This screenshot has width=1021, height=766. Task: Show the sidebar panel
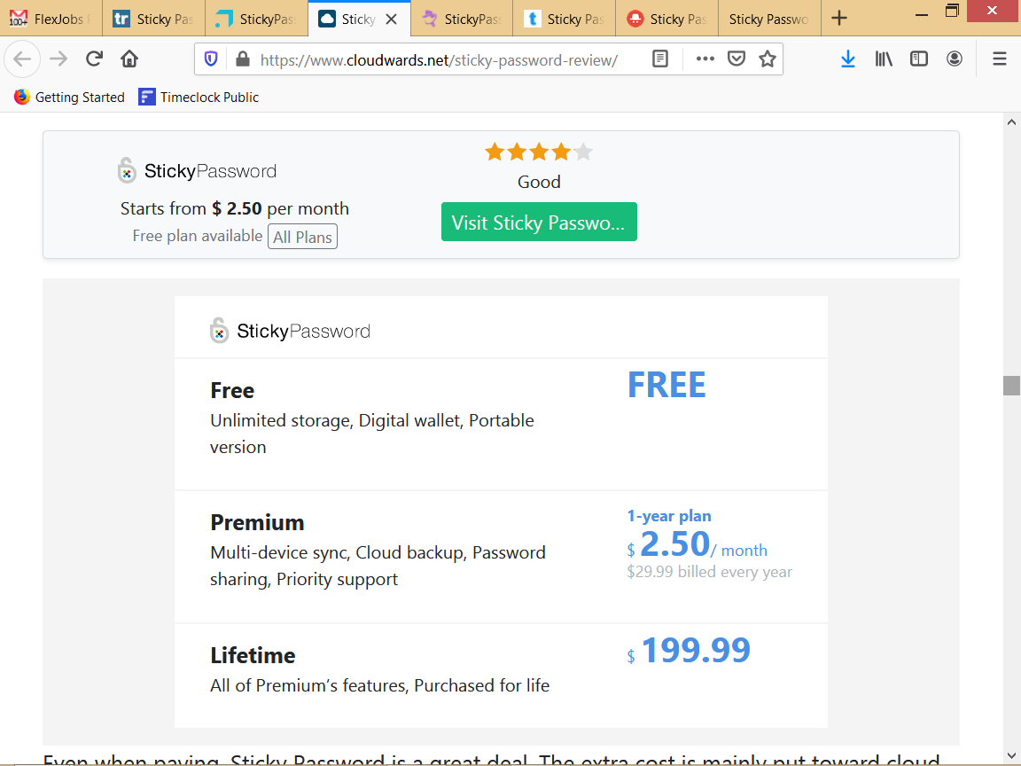[x=919, y=59]
